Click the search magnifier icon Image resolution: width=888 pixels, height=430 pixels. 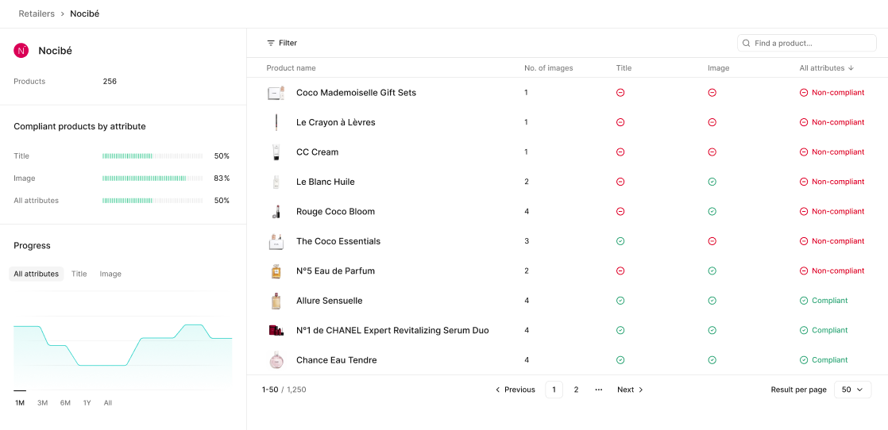pyautogui.click(x=747, y=43)
